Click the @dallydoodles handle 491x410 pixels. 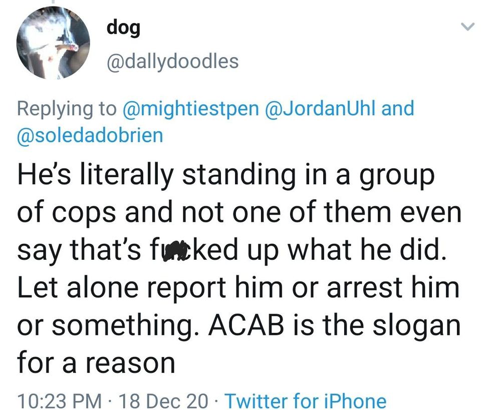coord(172,62)
